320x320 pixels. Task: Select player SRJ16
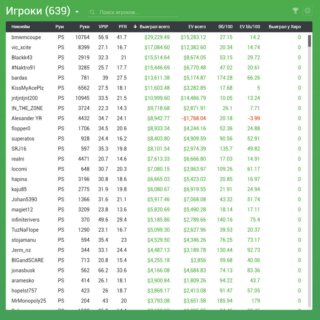pos(19,149)
